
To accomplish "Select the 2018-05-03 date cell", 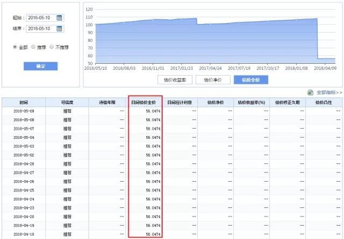I will (x=24, y=146).
